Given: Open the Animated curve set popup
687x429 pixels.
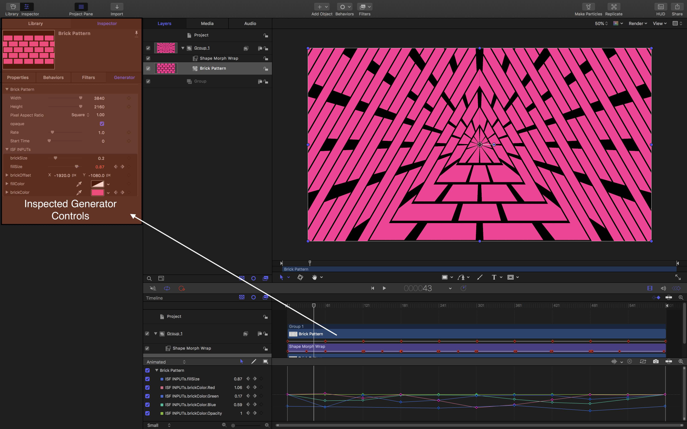Looking at the screenshot, I should [x=166, y=362].
